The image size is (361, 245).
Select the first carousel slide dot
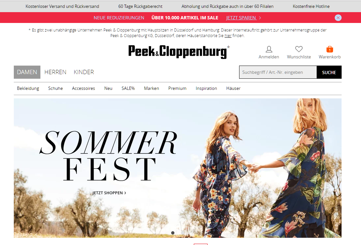[173, 233]
